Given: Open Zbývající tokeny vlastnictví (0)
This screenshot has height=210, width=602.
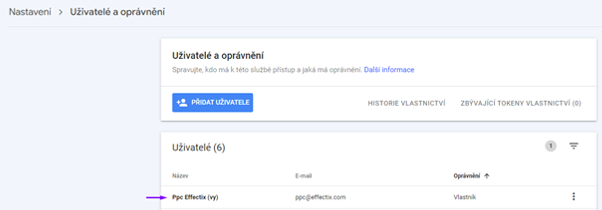Looking at the screenshot, I should 521,103.
